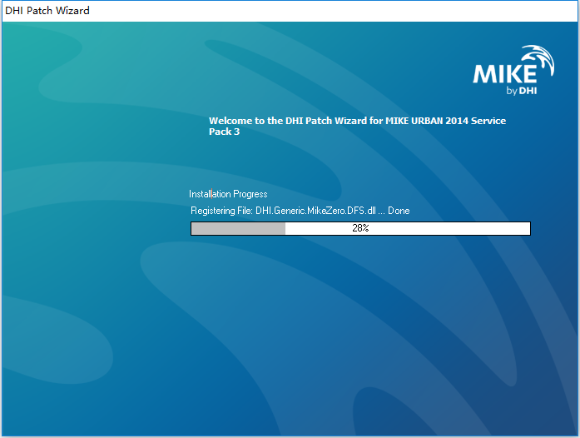Click the 28% progress label
Viewport: 580px width, 438px height.
[x=360, y=228]
